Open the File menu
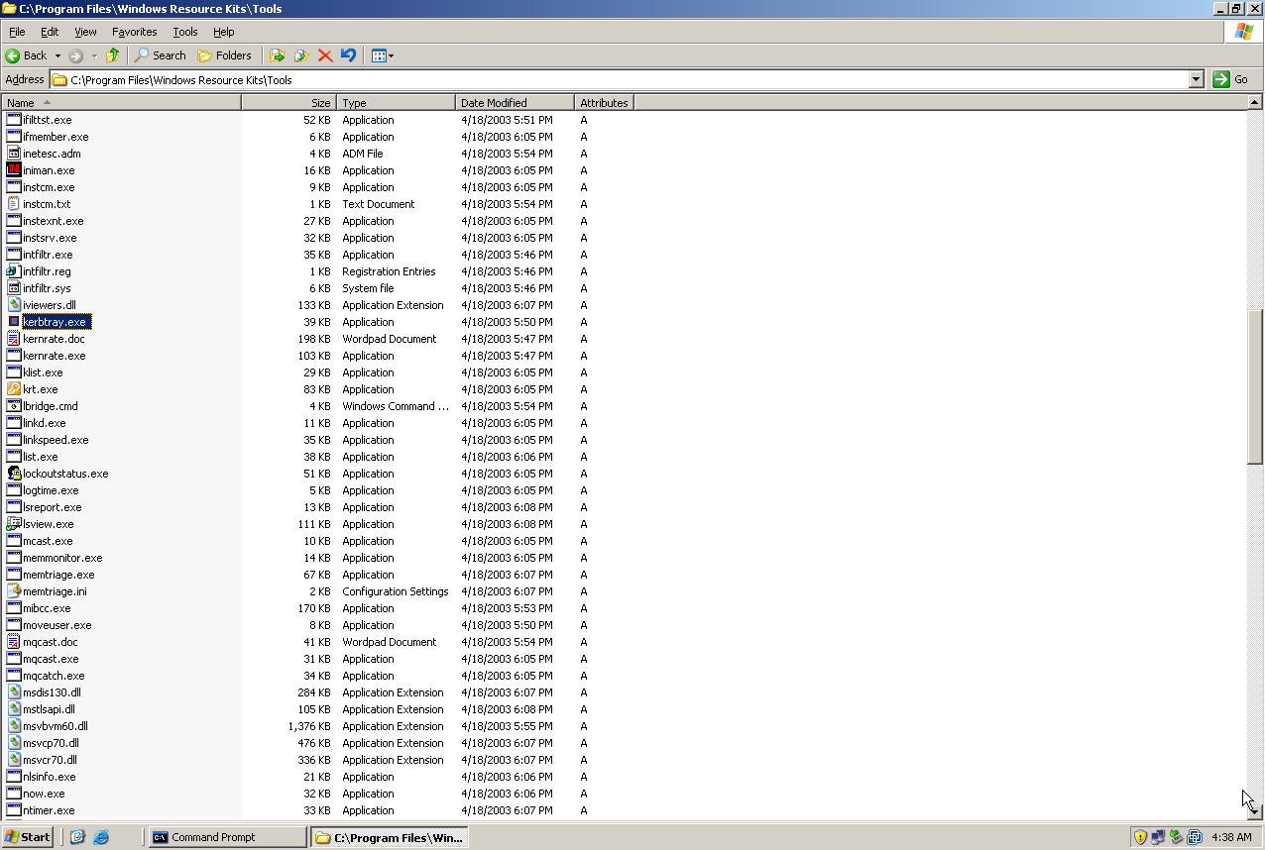 tap(17, 32)
